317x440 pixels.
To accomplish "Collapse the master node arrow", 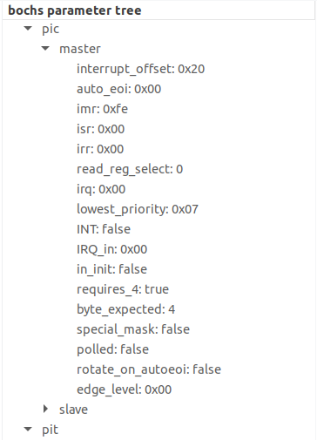I will point(45,49).
